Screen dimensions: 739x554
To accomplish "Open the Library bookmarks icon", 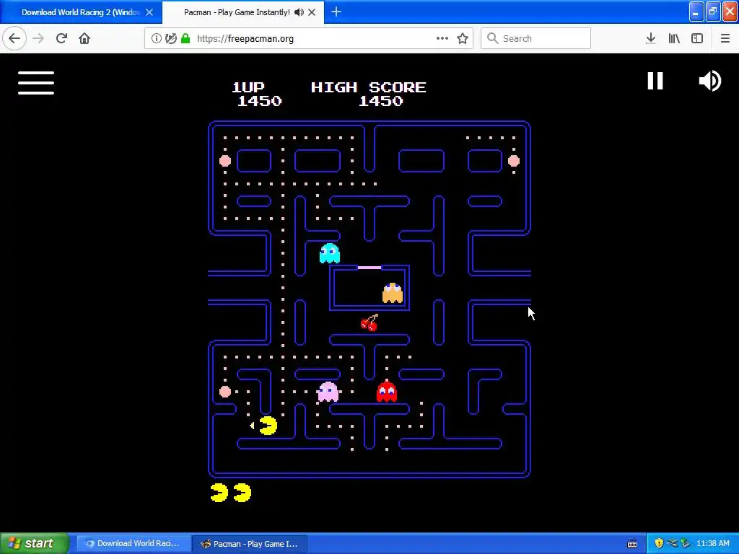I will (x=674, y=38).
